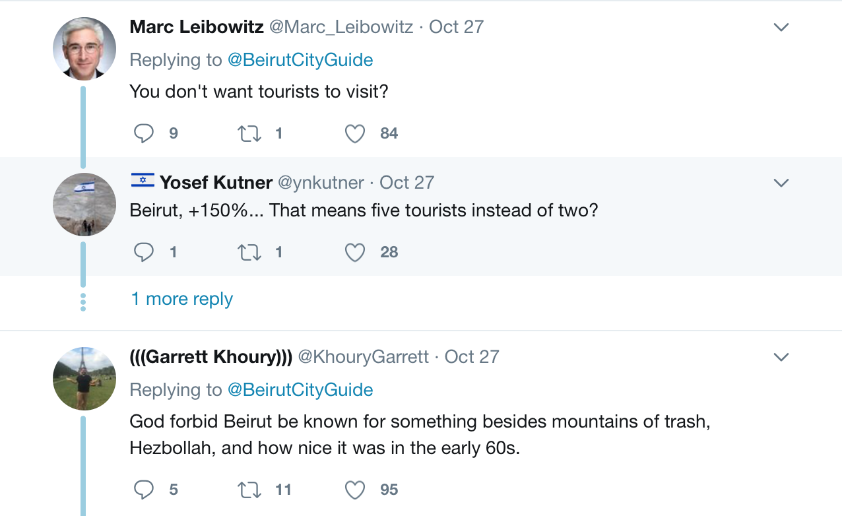Viewport: 842px width, 516px height.
Task: Click Yosef Kutner's display name
Action: pos(216,183)
